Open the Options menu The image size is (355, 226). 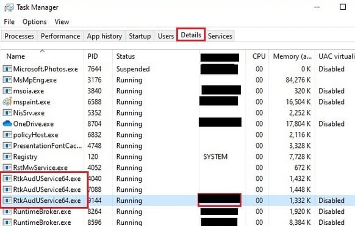pos(34,22)
